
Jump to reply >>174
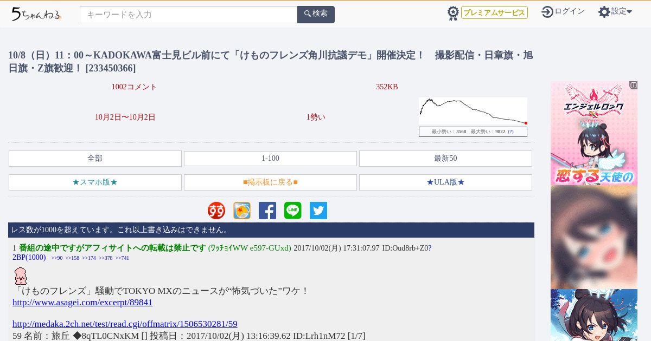[x=89, y=258]
